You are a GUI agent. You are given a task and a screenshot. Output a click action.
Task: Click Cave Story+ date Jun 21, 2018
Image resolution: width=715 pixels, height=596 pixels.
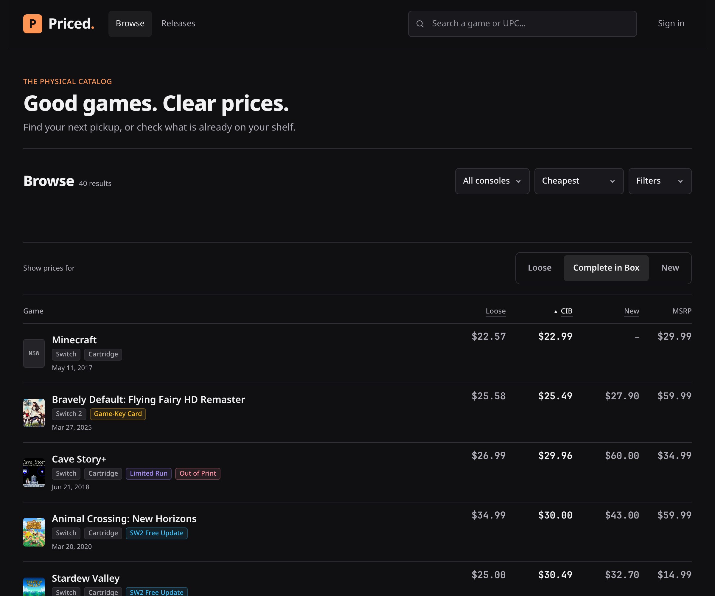pos(71,487)
